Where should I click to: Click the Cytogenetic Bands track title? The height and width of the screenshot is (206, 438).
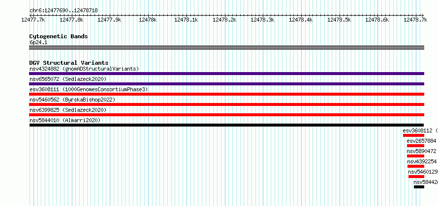pos(59,36)
